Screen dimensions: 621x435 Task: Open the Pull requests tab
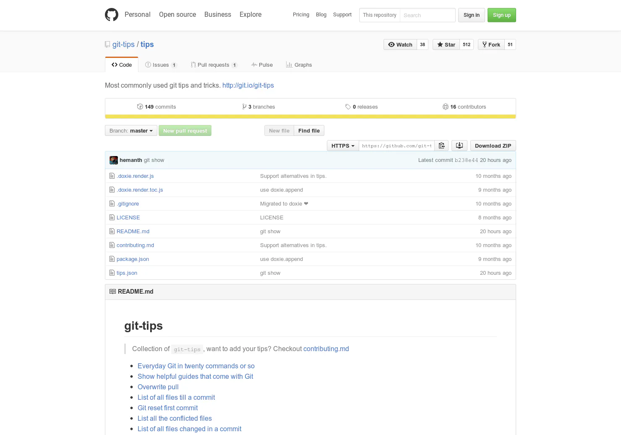(x=214, y=65)
